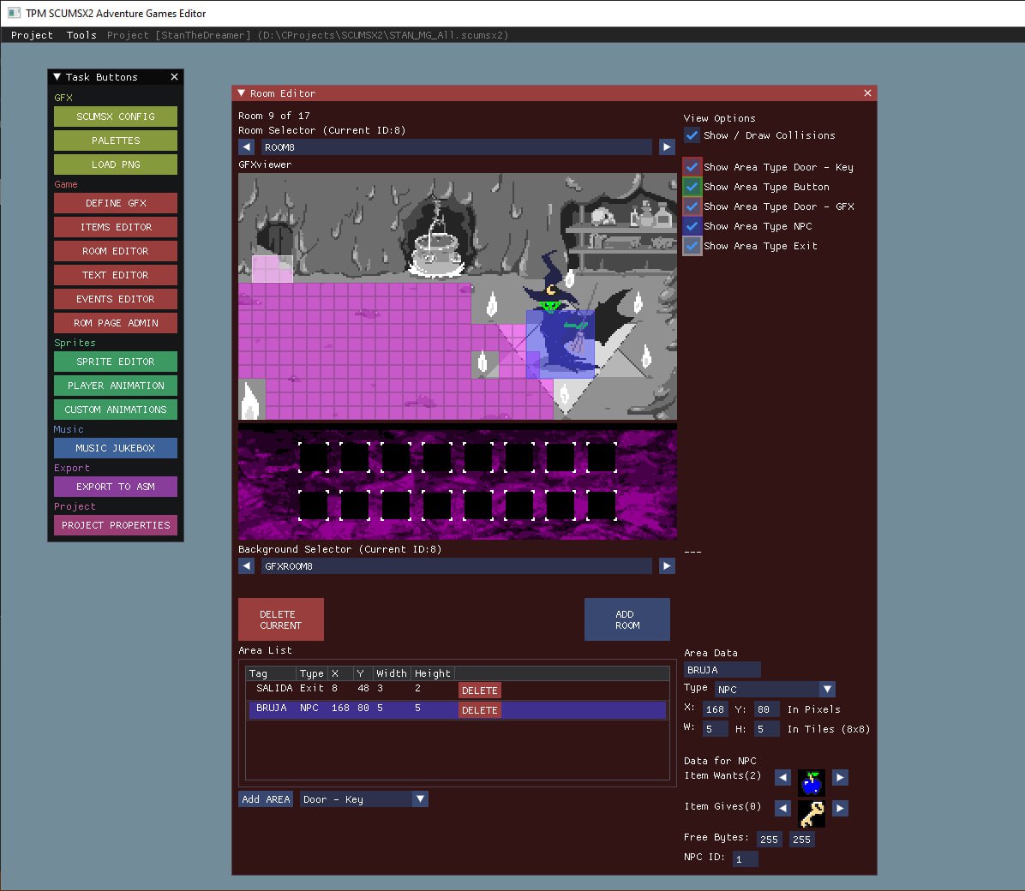
Task: Next Item Wants arrow
Action: point(840,777)
